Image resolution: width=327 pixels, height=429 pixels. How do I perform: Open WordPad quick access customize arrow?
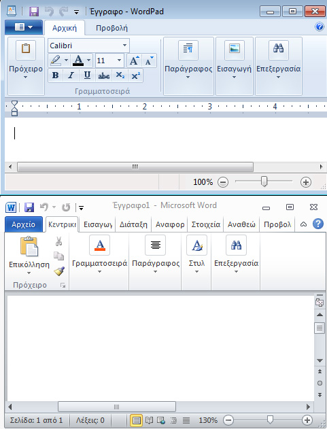(76, 12)
